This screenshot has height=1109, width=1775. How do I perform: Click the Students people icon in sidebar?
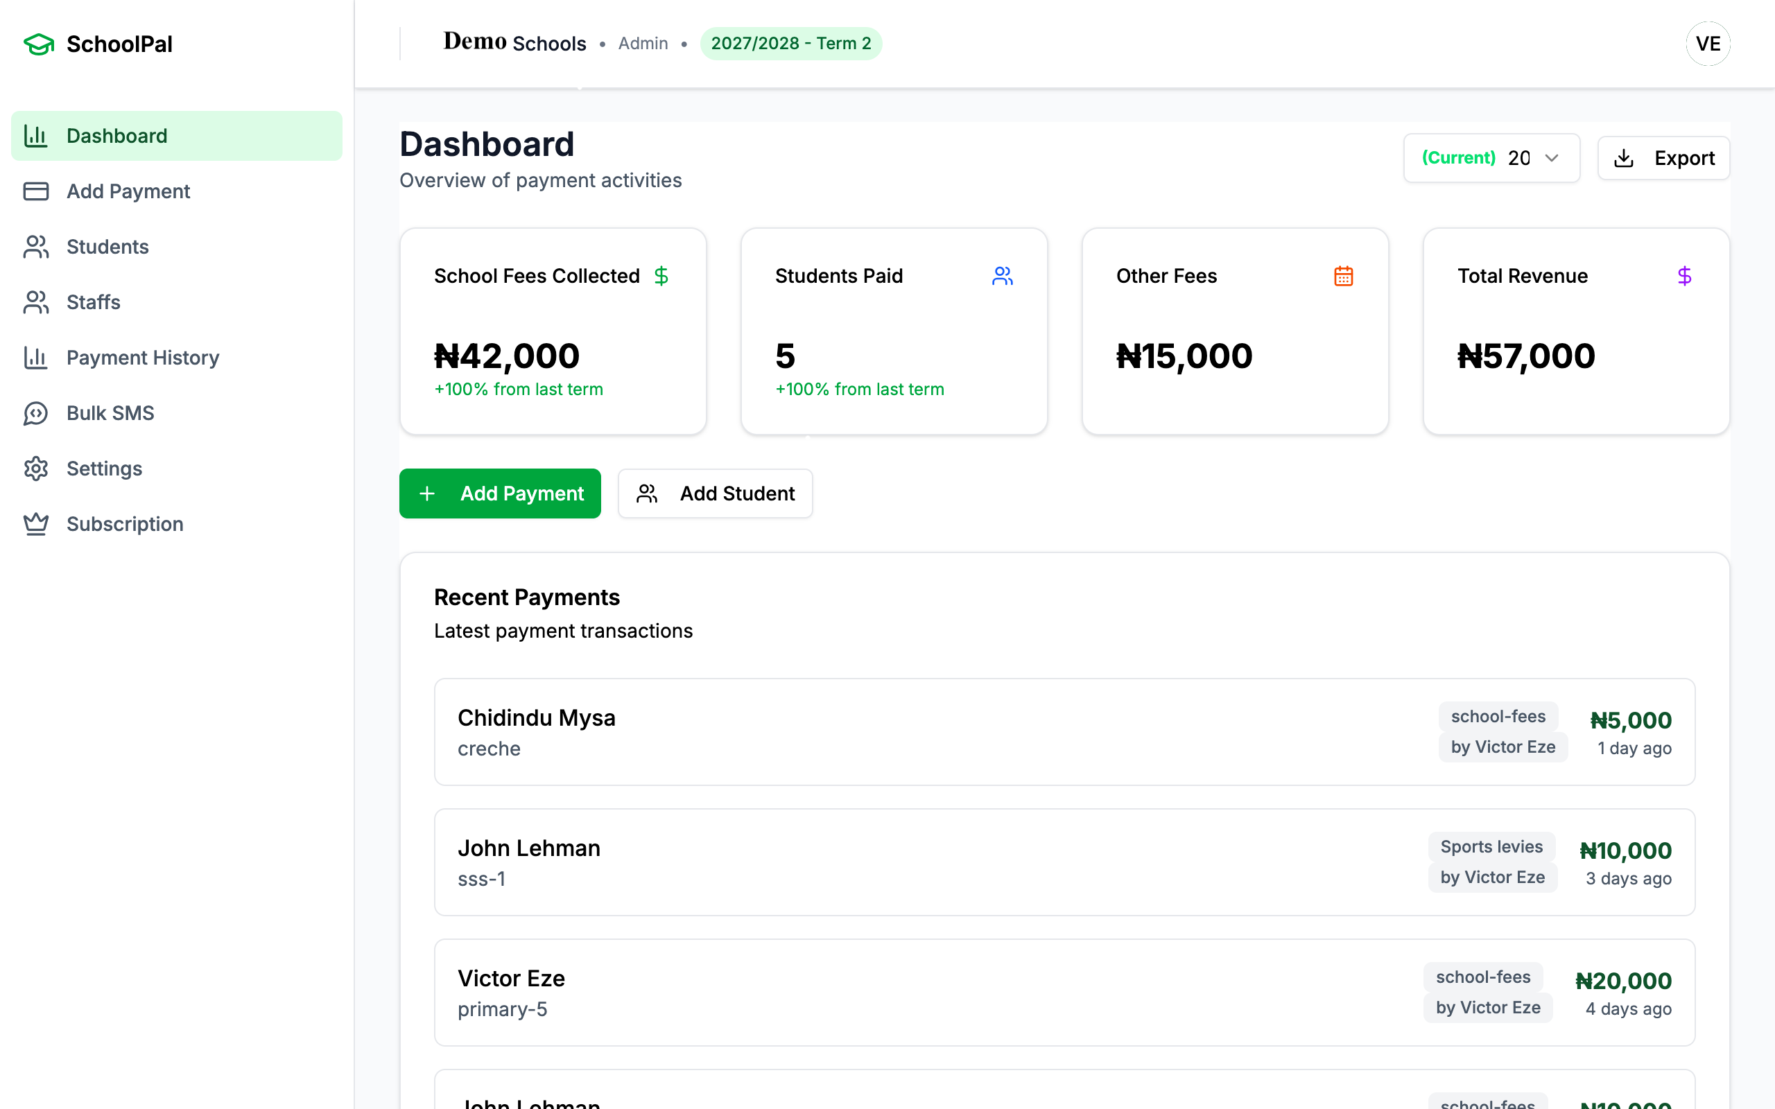36,247
